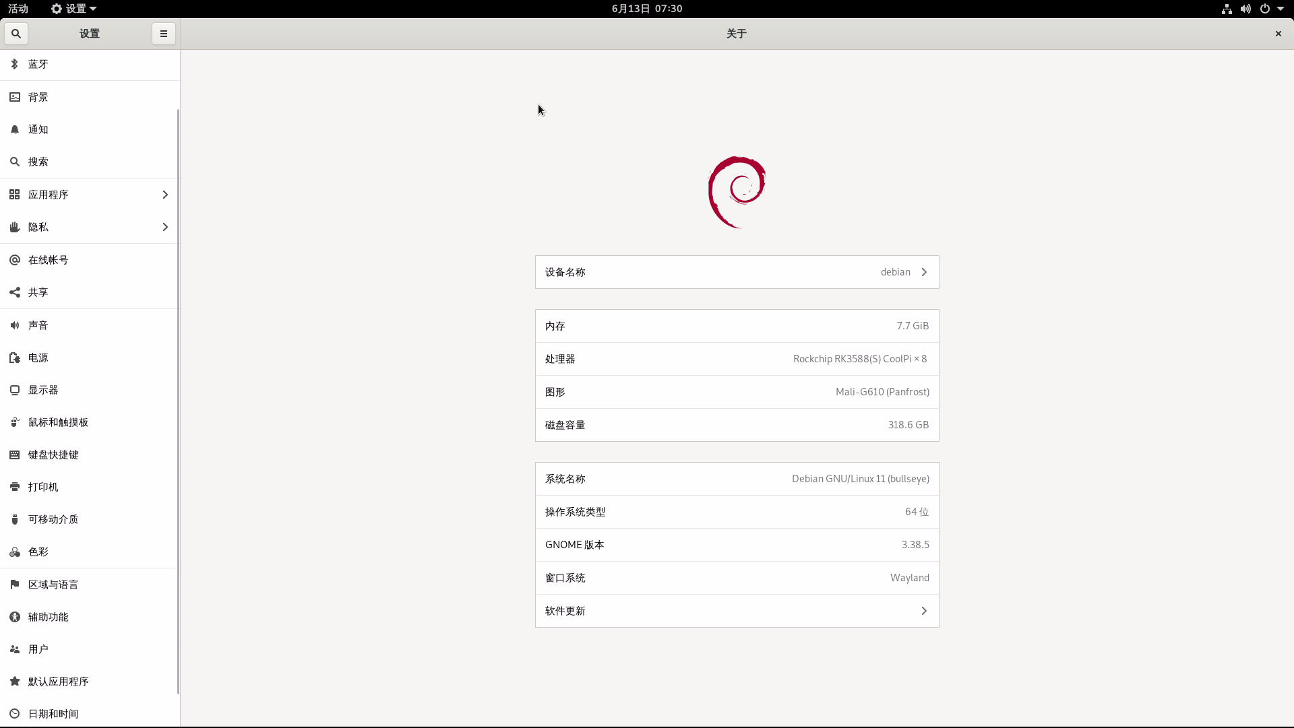
Task: Click OS type value 64 位
Action: point(917,512)
